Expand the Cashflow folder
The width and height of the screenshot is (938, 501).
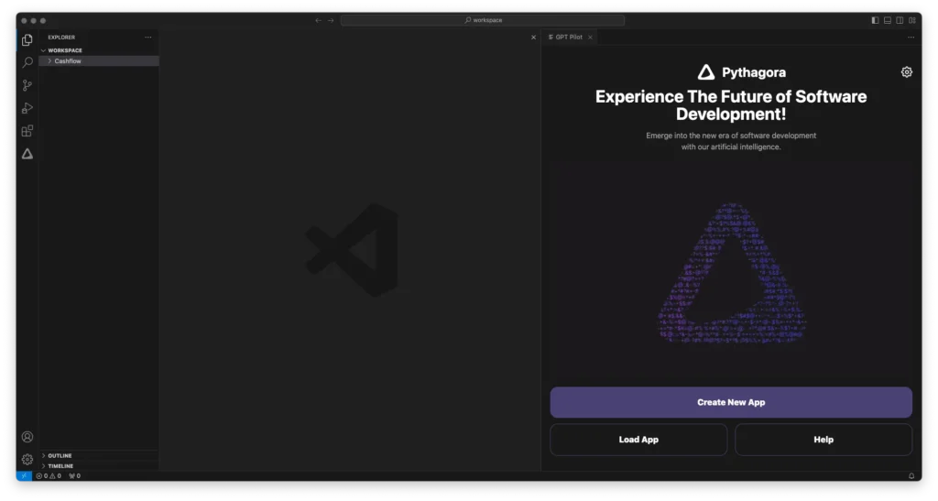[x=67, y=61]
